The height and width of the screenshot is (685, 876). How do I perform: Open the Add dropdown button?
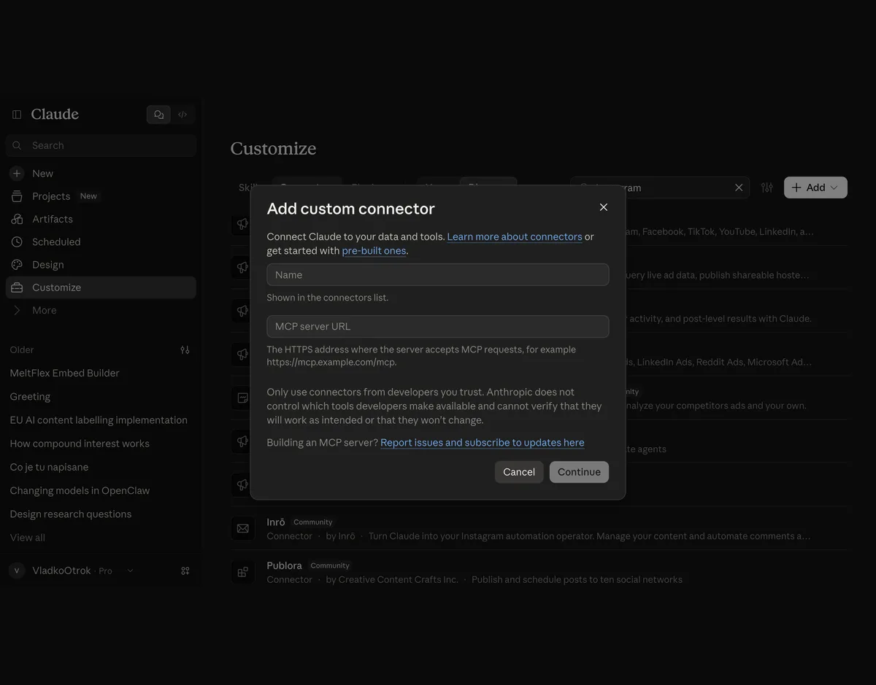[x=815, y=187]
